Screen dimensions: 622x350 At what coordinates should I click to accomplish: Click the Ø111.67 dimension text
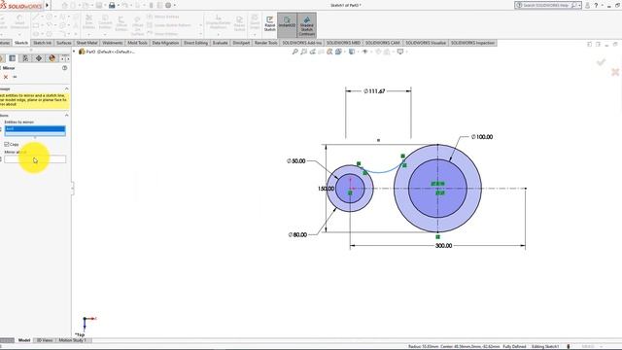374,91
